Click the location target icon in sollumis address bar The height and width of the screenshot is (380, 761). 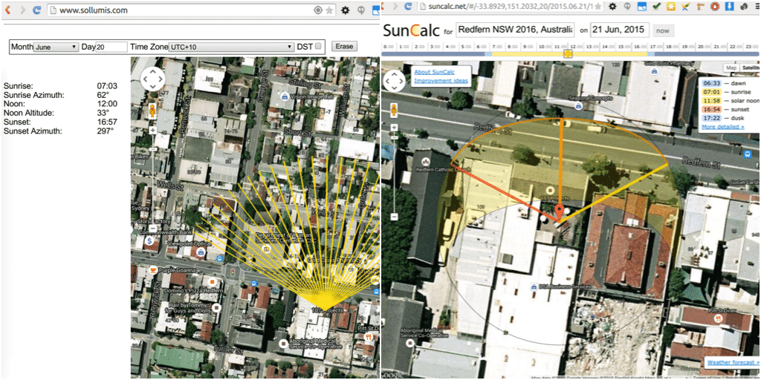318,10
